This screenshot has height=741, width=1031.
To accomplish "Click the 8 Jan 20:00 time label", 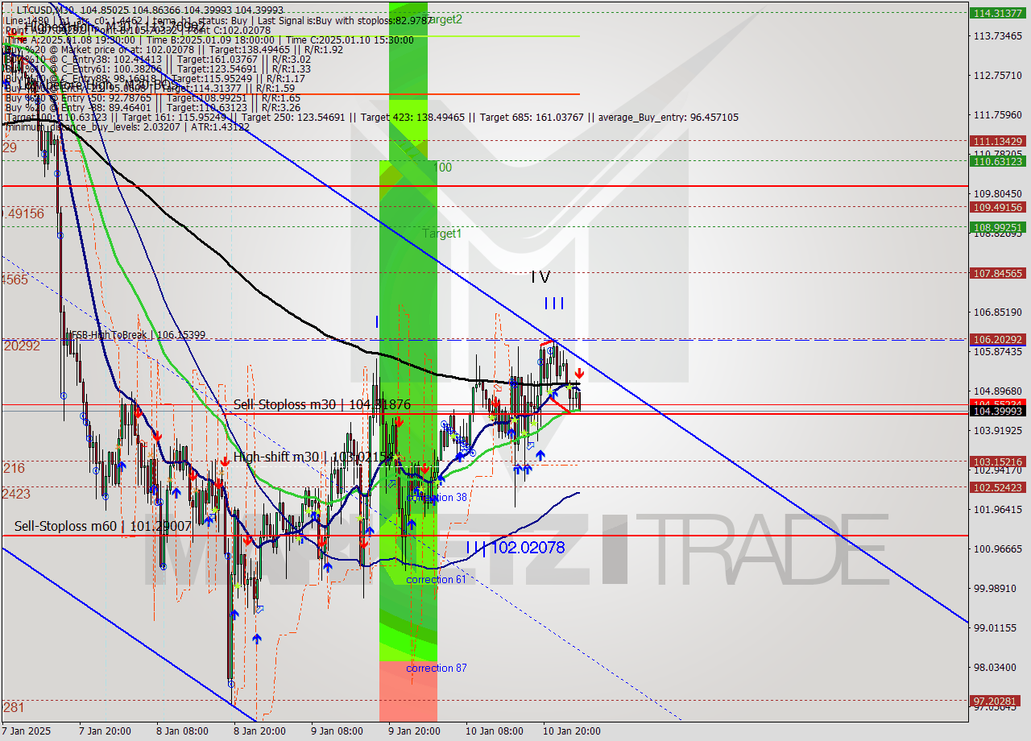I will coord(260,731).
